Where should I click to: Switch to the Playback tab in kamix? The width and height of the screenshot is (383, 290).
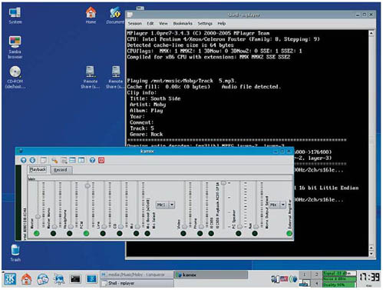click(x=38, y=169)
